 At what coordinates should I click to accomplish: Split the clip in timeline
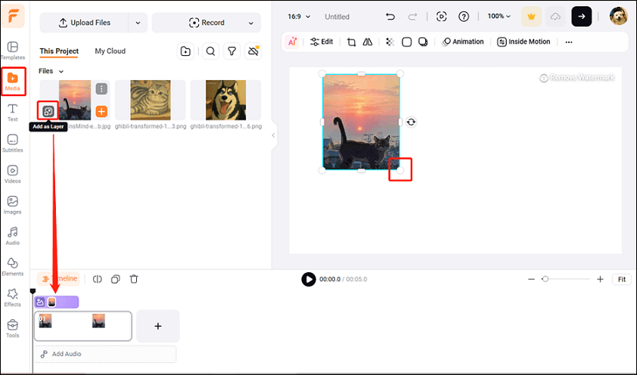(97, 279)
